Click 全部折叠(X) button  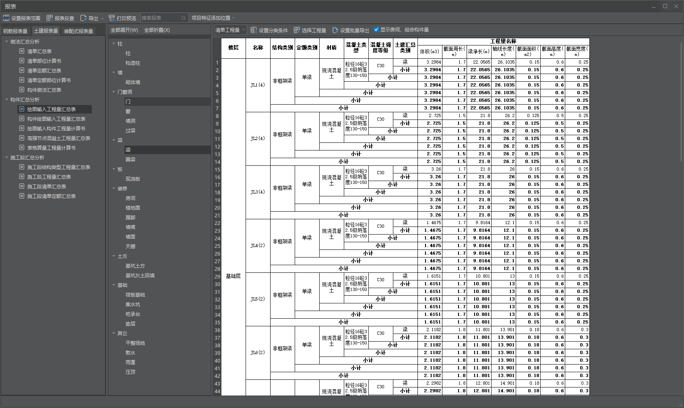(157, 30)
